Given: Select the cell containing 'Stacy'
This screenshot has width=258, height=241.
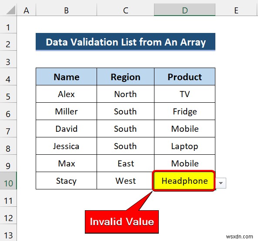Looking at the screenshot, I should [x=66, y=181].
